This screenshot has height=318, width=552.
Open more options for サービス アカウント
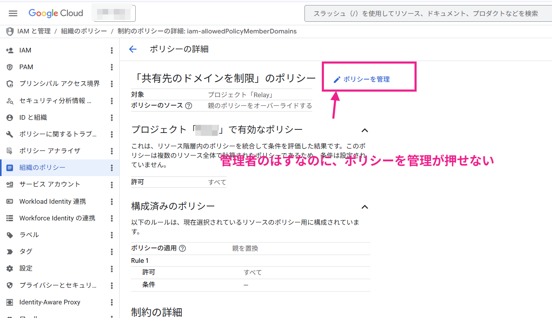point(112,184)
